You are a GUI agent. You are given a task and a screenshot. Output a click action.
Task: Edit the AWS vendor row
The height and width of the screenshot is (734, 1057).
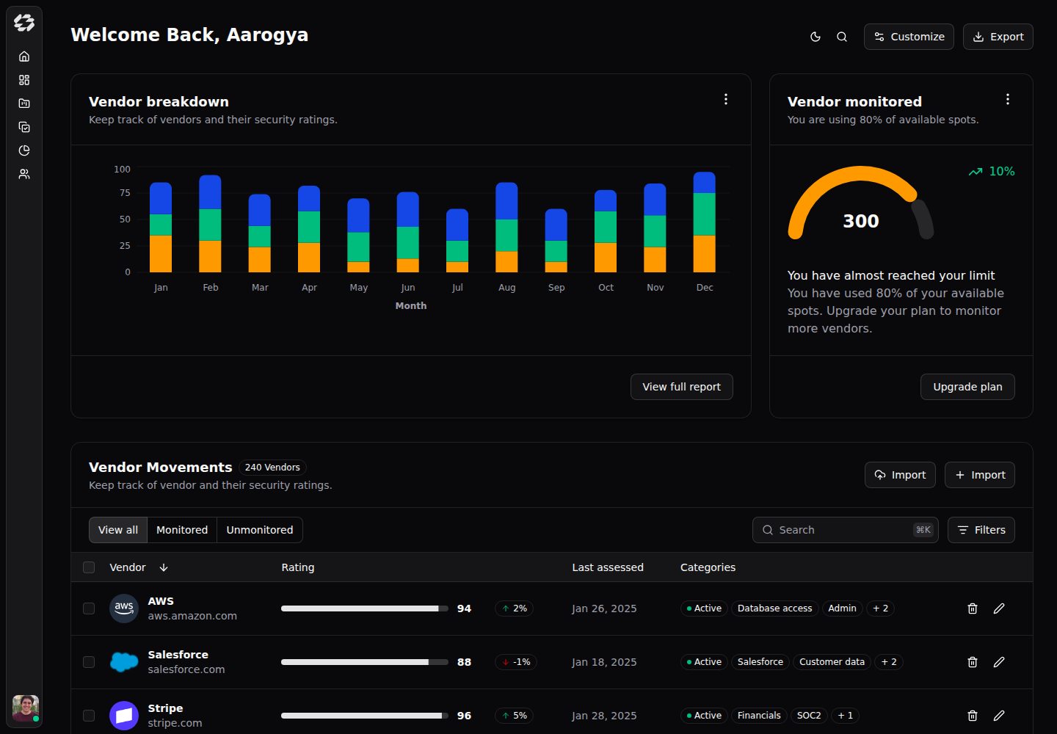[x=999, y=608]
